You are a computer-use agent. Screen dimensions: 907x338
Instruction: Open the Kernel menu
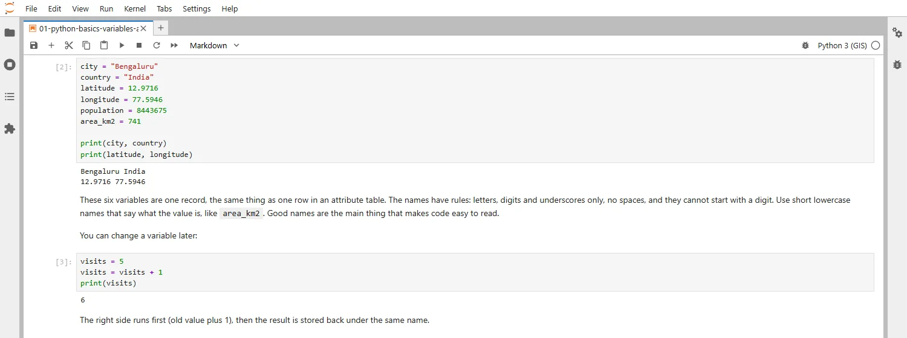(x=134, y=8)
